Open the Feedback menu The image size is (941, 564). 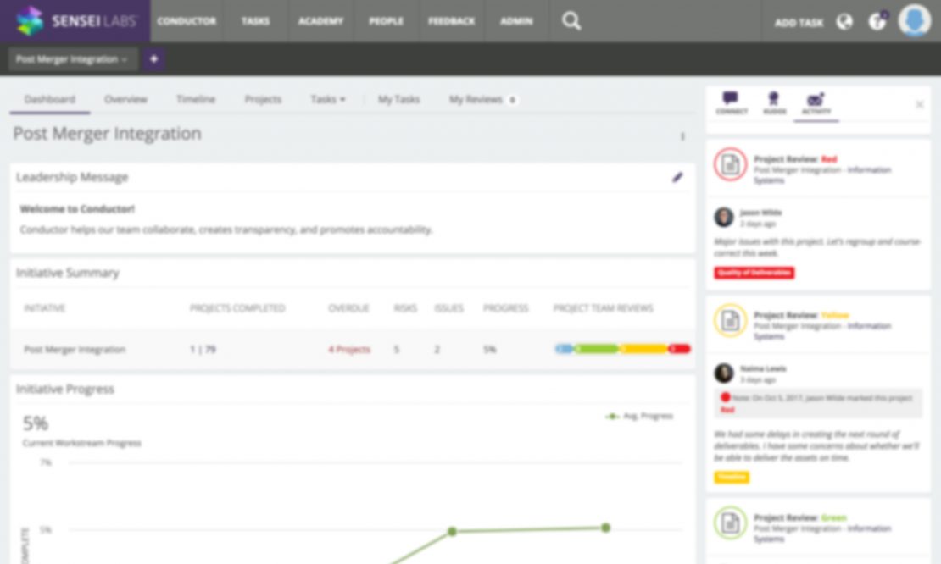click(x=451, y=21)
